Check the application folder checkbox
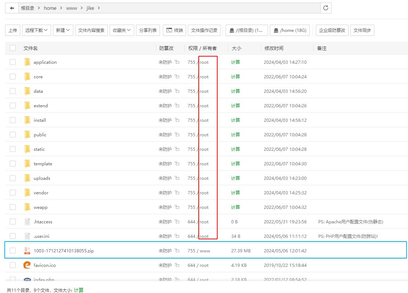The width and height of the screenshot is (408, 293). (x=12, y=62)
